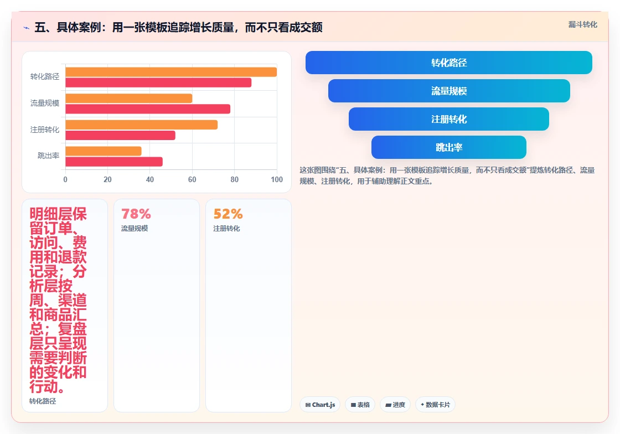Screen dimensions: 620x434
Task: Click the orange bar for 转化路径
Action: click(171, 72)
